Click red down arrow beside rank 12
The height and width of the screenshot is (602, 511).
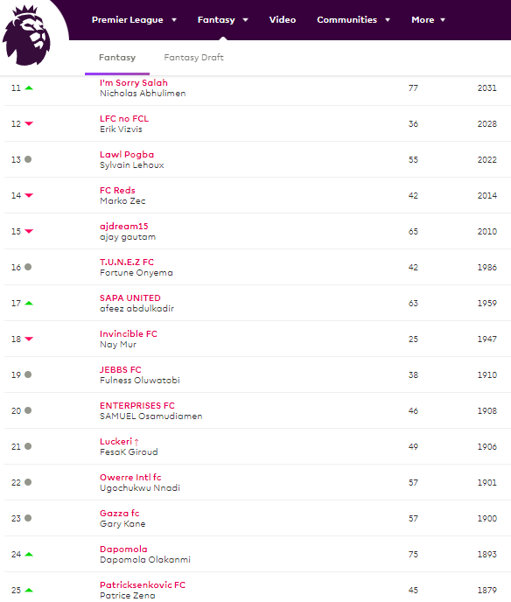[29, 123]
